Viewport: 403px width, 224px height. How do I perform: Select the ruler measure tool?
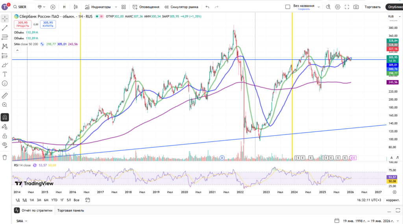pyautogui.click(x=5, y=95)
